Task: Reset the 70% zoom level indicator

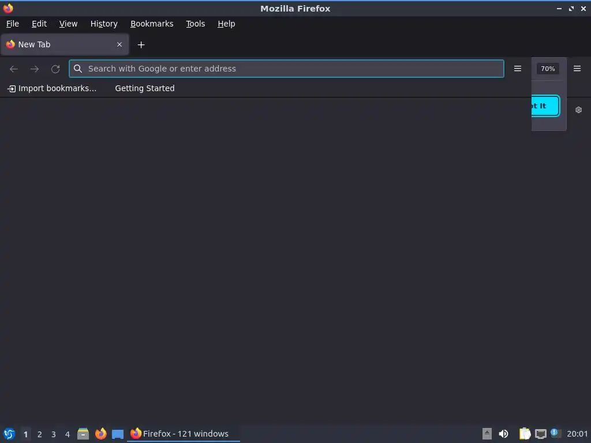Action: tap(548, 69)
